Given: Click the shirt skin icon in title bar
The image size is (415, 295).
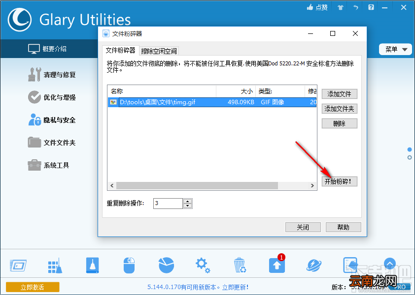Looking at the screenshot, I should [x=341, y=7].
